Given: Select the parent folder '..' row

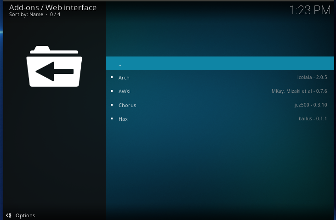Looking at the screenshot, I should coord(220,63).
